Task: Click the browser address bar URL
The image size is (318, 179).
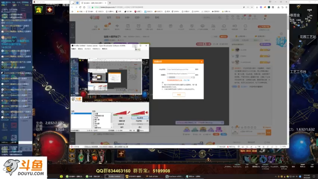Action: 118,7
